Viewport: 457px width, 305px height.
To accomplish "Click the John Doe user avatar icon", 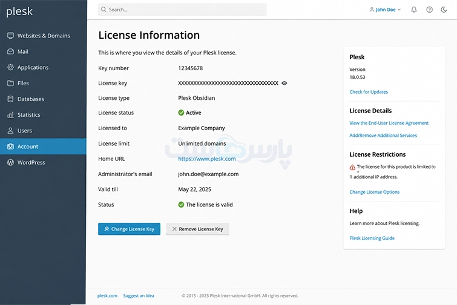I will click(x=372, y=10).
